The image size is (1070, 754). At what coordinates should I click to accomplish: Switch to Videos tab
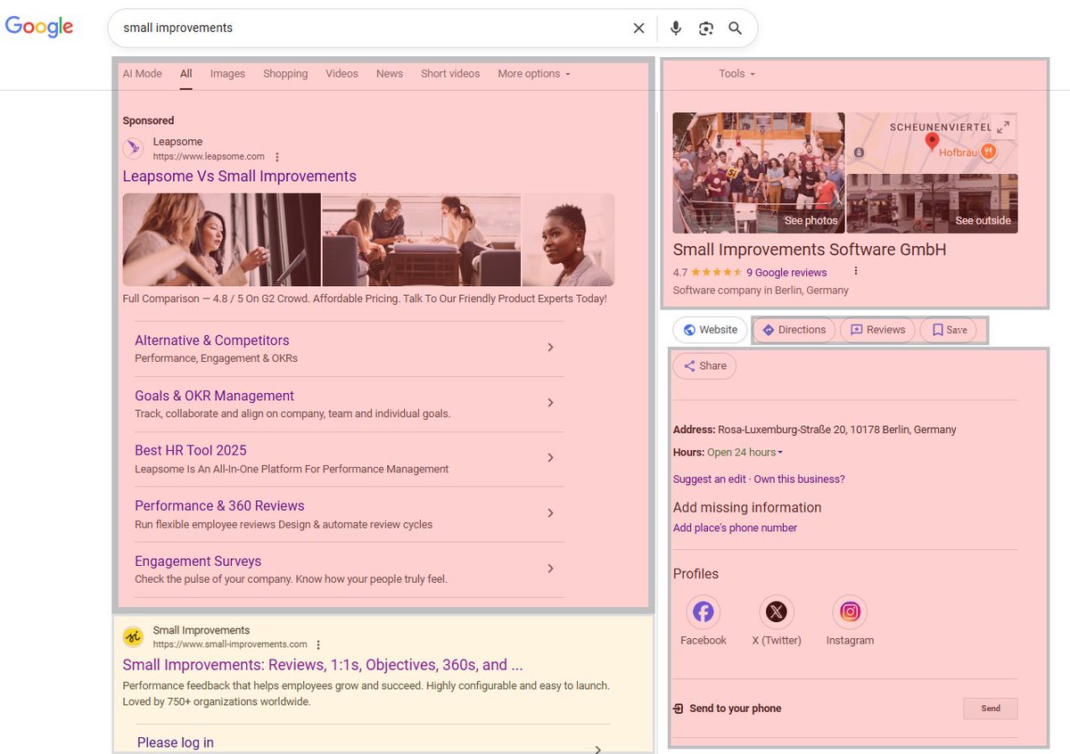click(x=342, y=74)
